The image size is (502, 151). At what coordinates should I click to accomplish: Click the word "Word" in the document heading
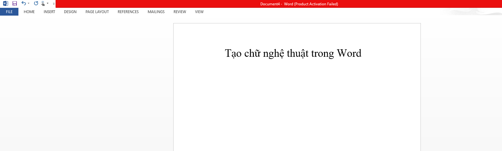349,53
